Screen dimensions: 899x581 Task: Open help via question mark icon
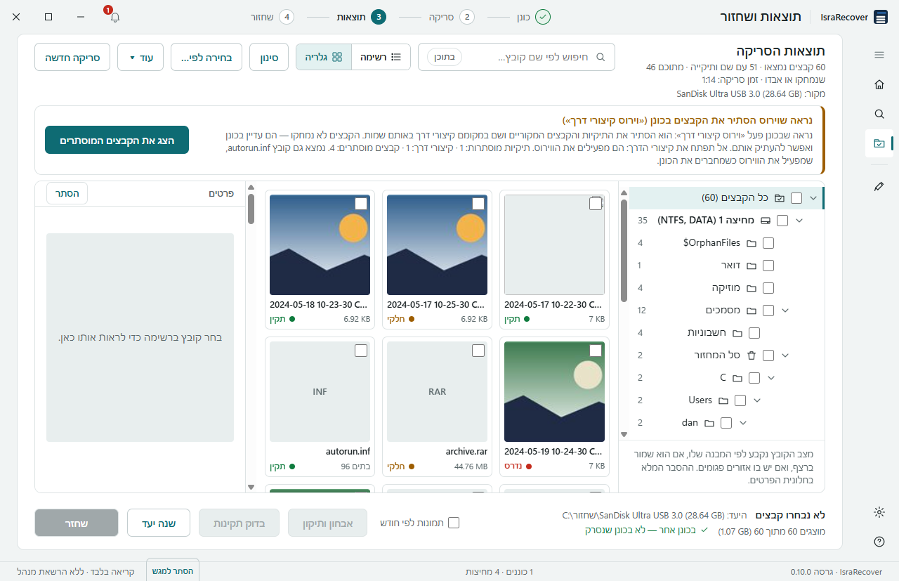point(879,542)
